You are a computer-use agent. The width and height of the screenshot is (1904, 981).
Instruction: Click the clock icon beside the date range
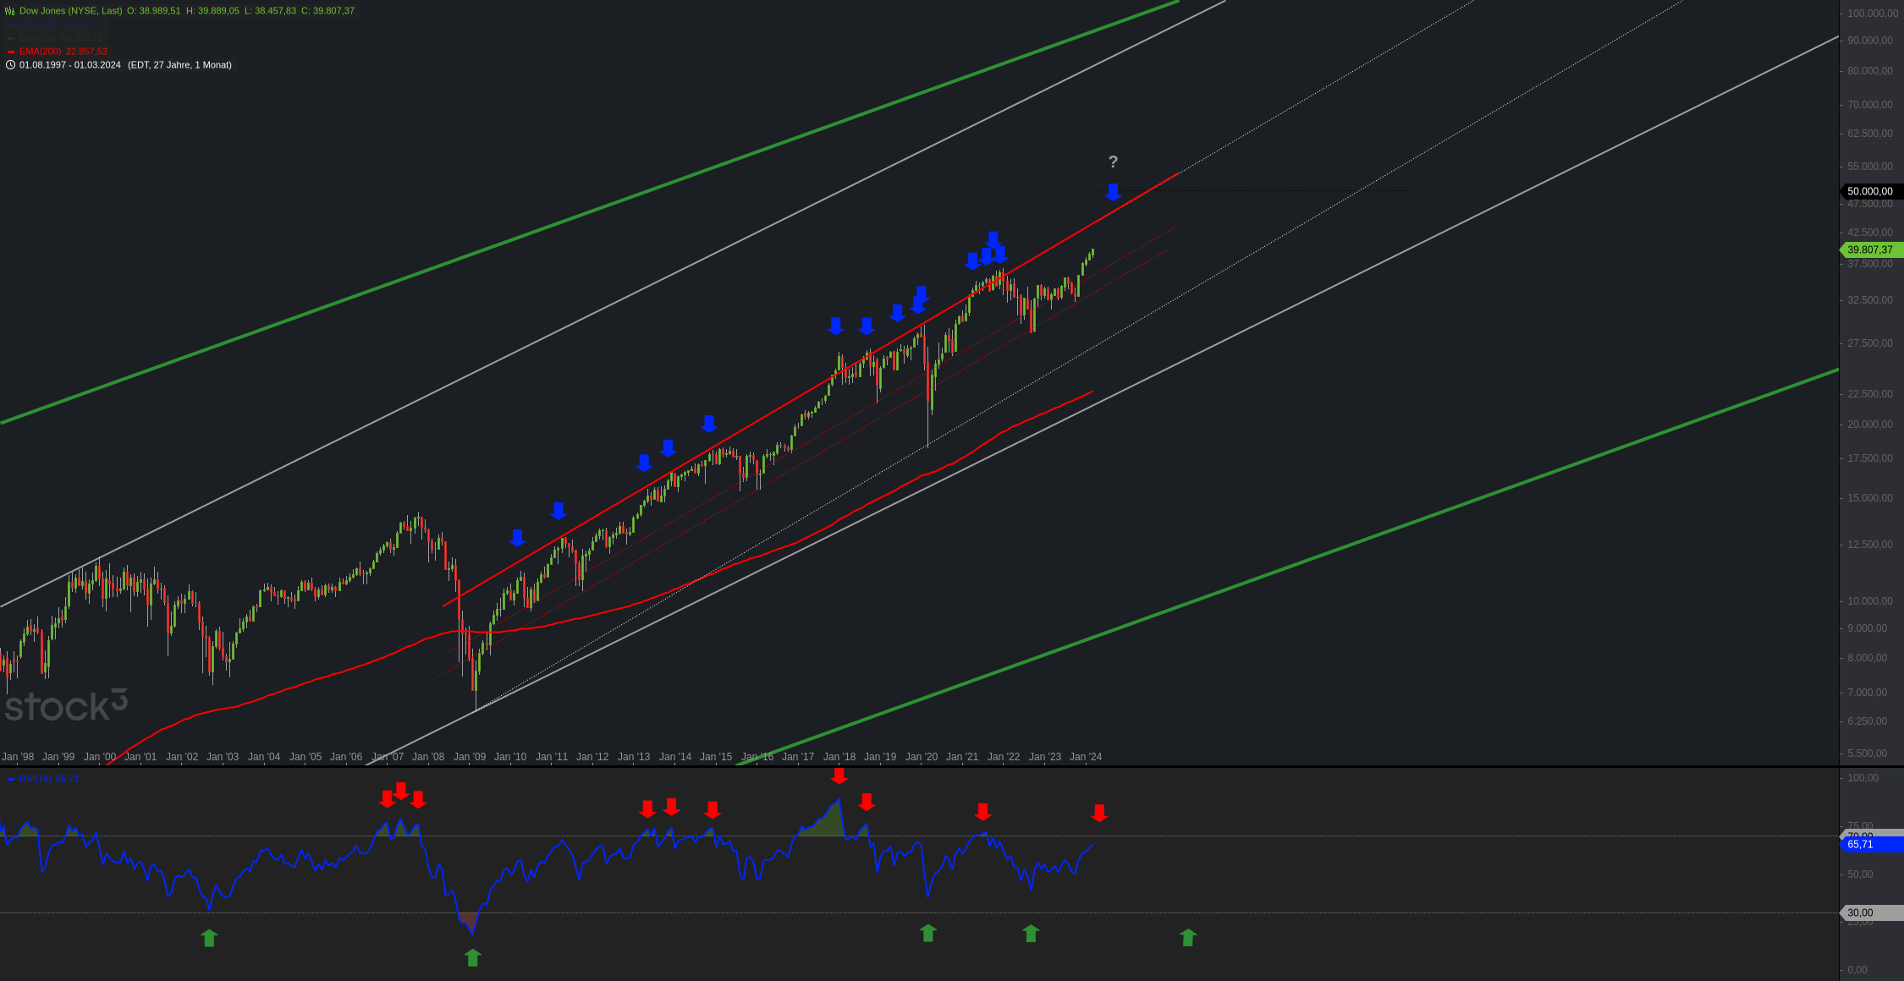10,65
